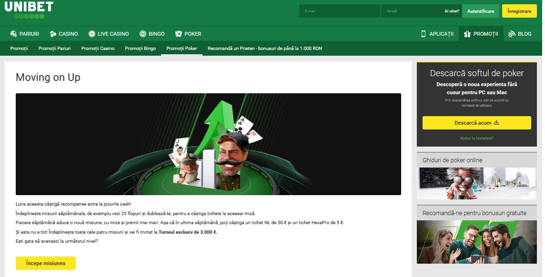Click the line Luna aceasta câștigă recompense extra
The height and width of the screenshot is (277, 545).
tap(73, 204)
